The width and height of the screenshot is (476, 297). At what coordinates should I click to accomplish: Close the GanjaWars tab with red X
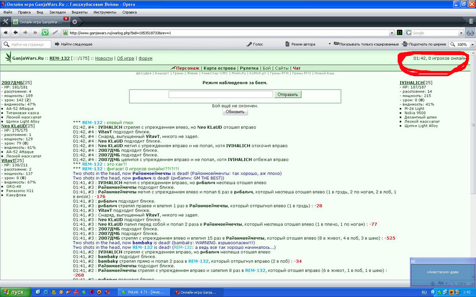click(66, 19)
